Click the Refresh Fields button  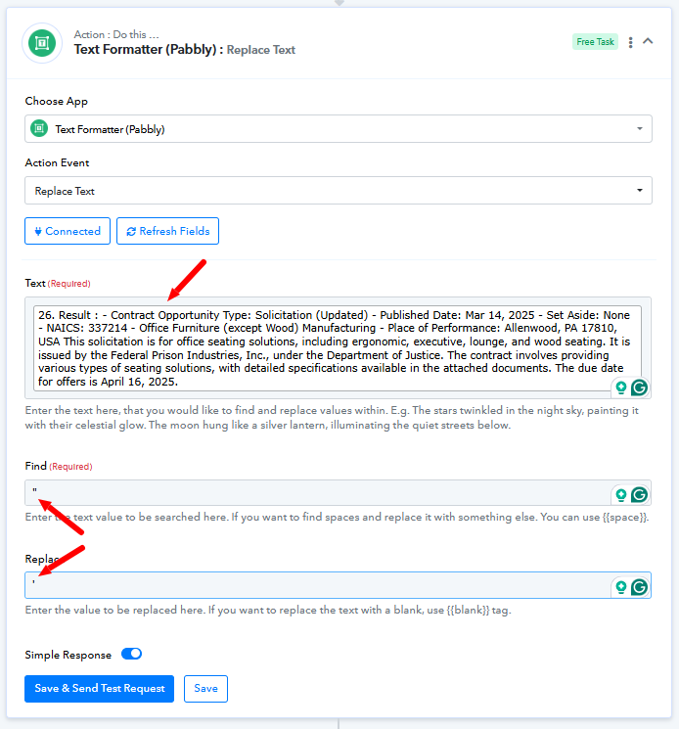[x=167, y=231]
